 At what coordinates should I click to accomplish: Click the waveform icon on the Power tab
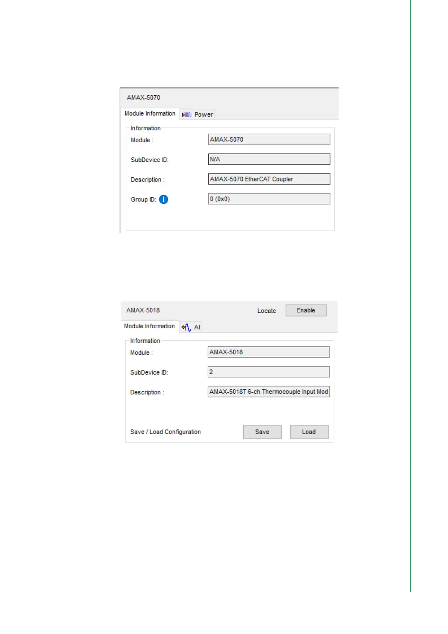(x=187, y=115)
